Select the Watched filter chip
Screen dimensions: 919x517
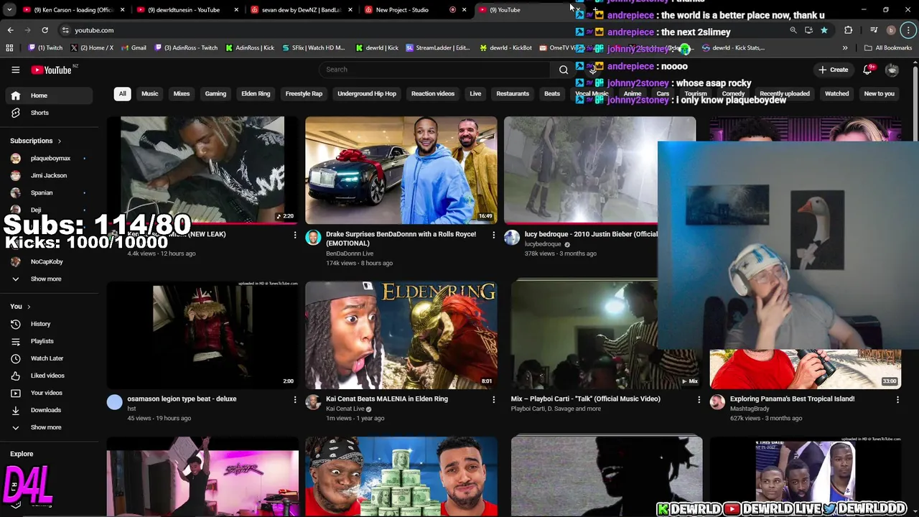coord(836,93)
